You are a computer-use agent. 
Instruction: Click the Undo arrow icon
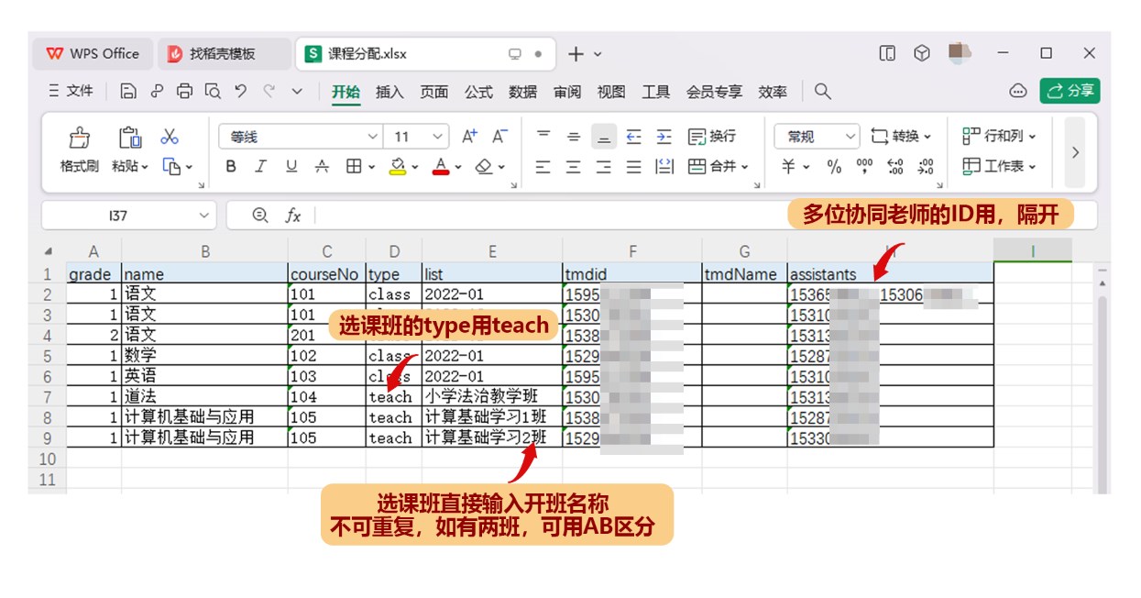click(x=240, y=91)
